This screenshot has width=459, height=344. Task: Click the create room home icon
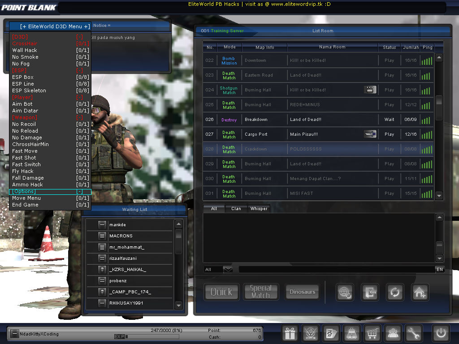pyautogui.click(x=420, y=292)
